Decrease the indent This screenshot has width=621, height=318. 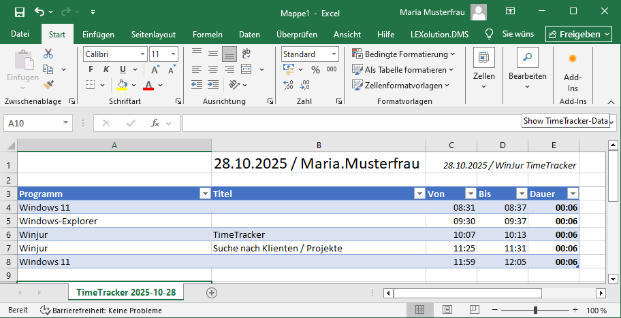tap(196, 84)
